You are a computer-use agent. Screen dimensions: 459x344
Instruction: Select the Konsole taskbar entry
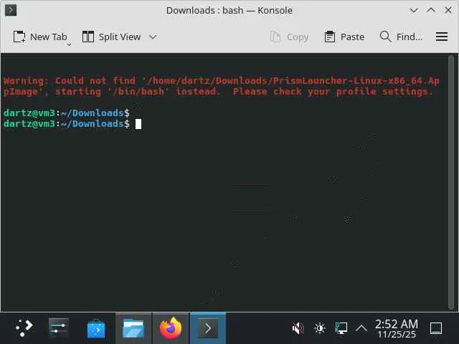click(208, 328)
